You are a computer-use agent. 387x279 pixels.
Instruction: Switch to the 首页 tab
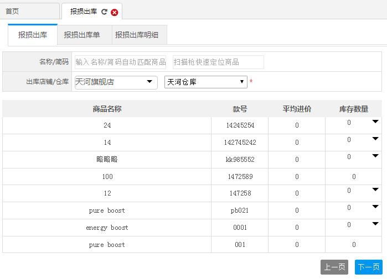point(12,11)
